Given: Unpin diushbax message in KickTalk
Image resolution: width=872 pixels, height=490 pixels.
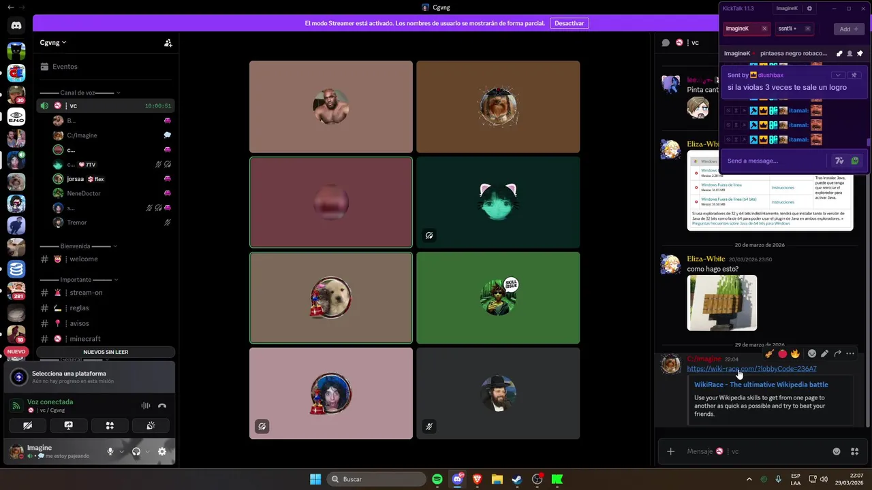Looking at the screenshot, I should pos(855,75).
